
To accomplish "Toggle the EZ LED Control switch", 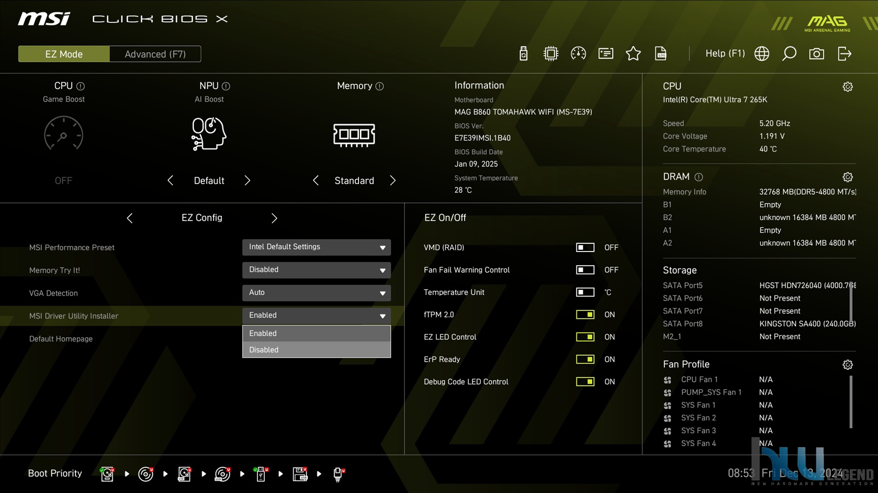I will coord(585,337).
